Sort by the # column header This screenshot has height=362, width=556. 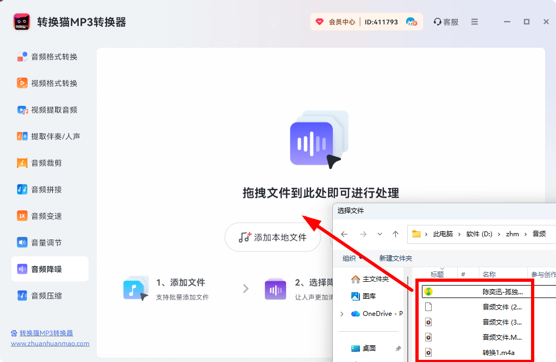(463, 275)
